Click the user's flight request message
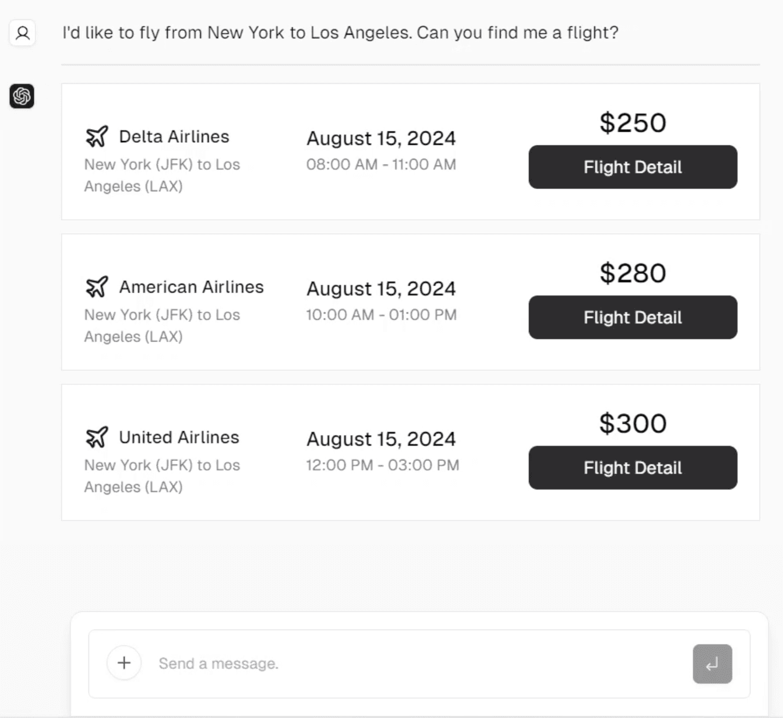This screenshot has width=783, height=718. (339, 33)
